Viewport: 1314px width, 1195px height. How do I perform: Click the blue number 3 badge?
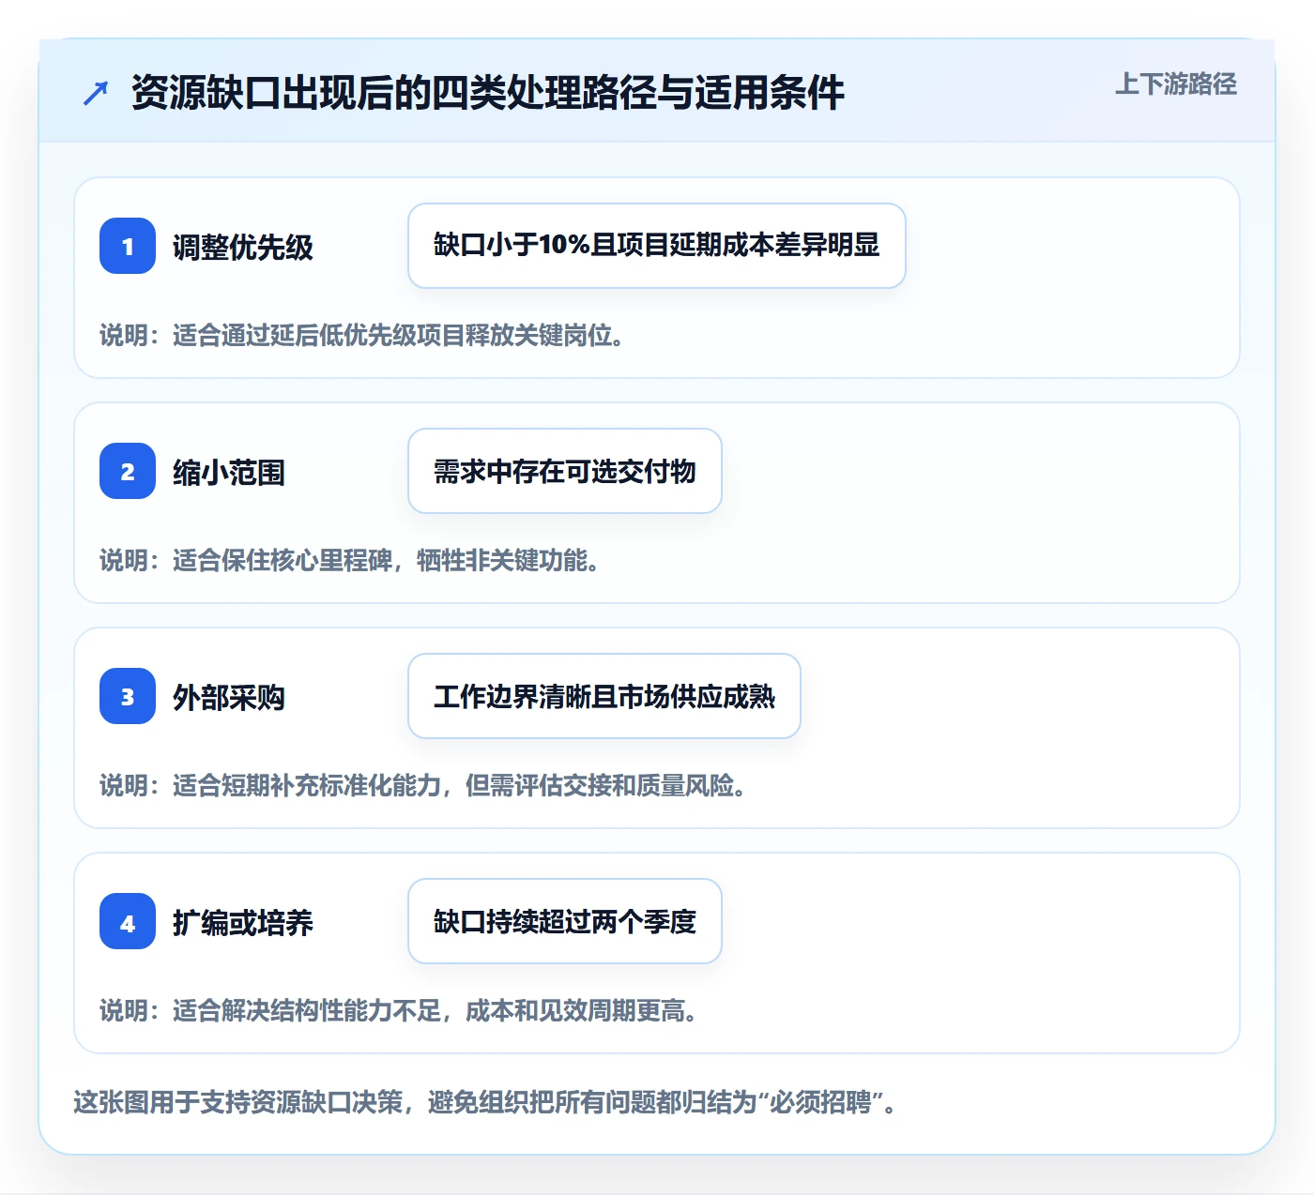(x=128, y=696)
